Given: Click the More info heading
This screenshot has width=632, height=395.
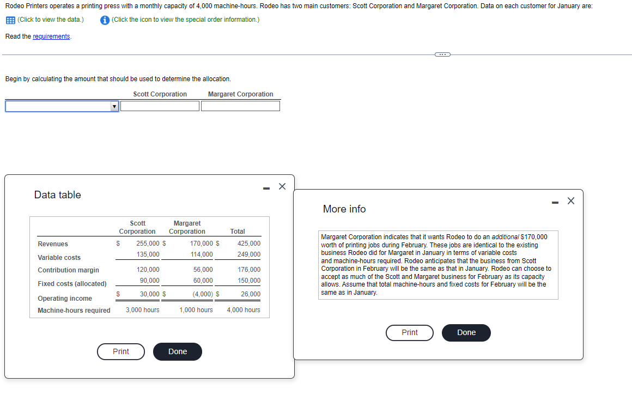Looking at the screenshot, I should (x=344, y=209).
